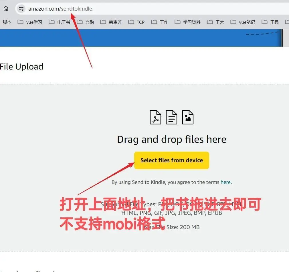This screenshot has height=272, width=289.
Task: Click the text document file icon
Action: click(171, 117)
